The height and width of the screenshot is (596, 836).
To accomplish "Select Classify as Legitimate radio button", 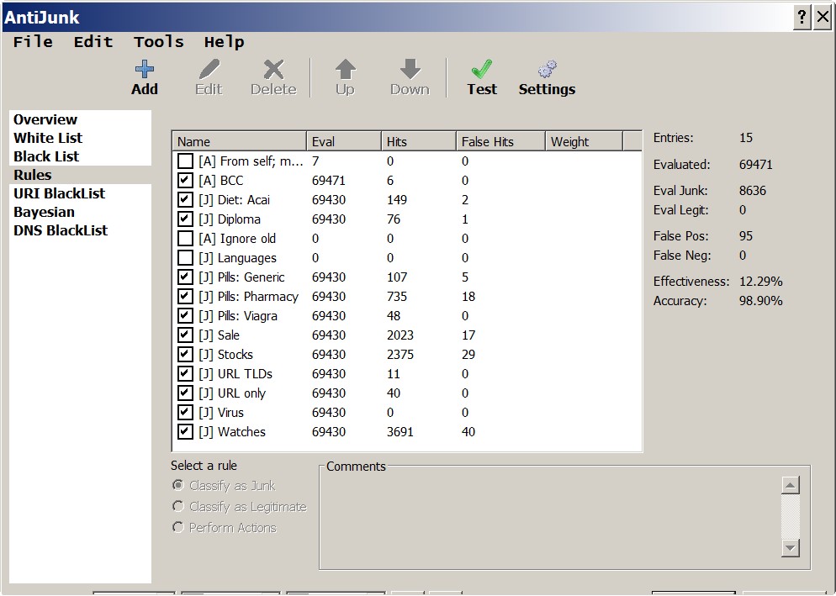I will coord(178,506).
